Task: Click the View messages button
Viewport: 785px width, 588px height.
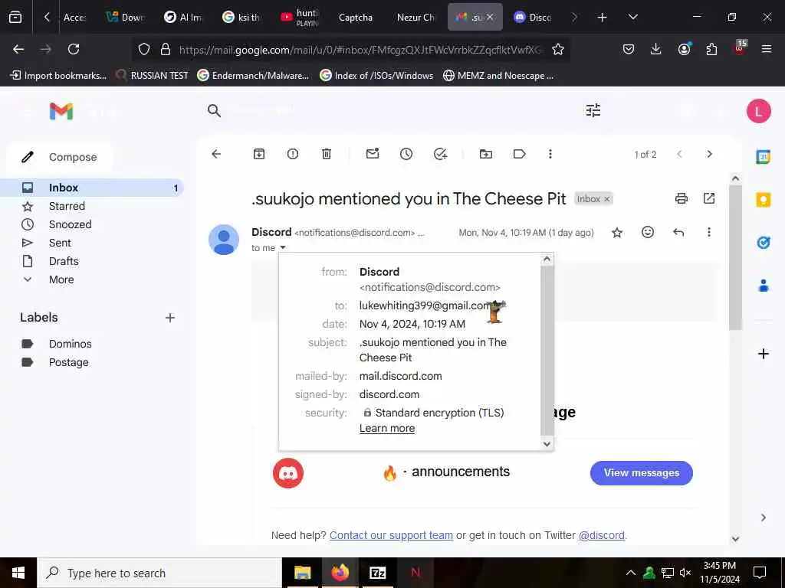Action: (x=642, y=473)
